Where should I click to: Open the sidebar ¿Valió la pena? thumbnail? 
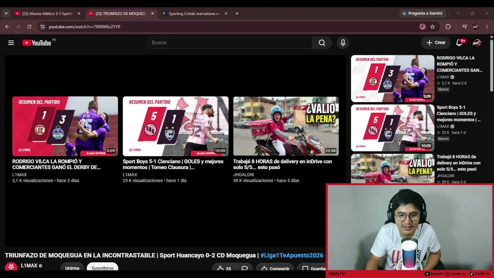click(x=392, y=169)
